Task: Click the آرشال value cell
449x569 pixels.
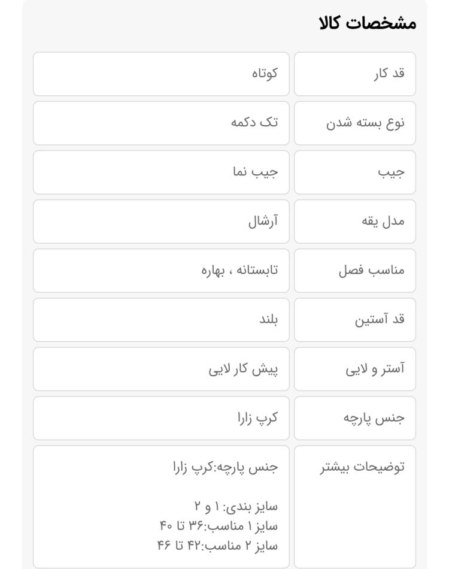Action: tap(161, 222)
